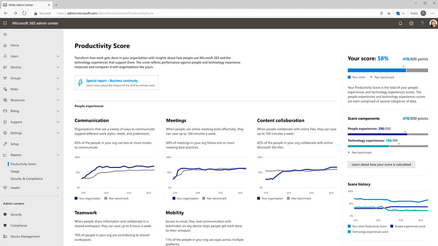438x246 pixels.
Task: Click the Users person icon
Action: click(x=5, y=56)
